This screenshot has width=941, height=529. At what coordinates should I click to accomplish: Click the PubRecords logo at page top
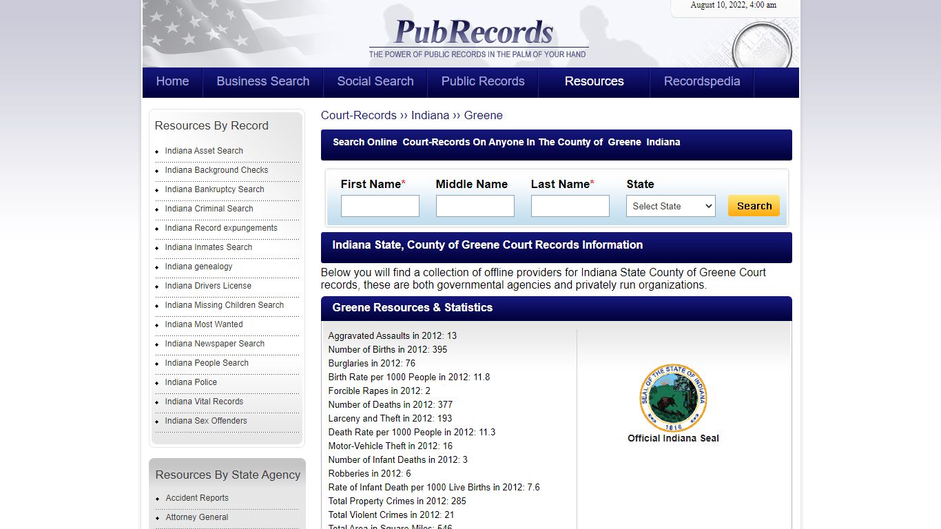point(474,32)
